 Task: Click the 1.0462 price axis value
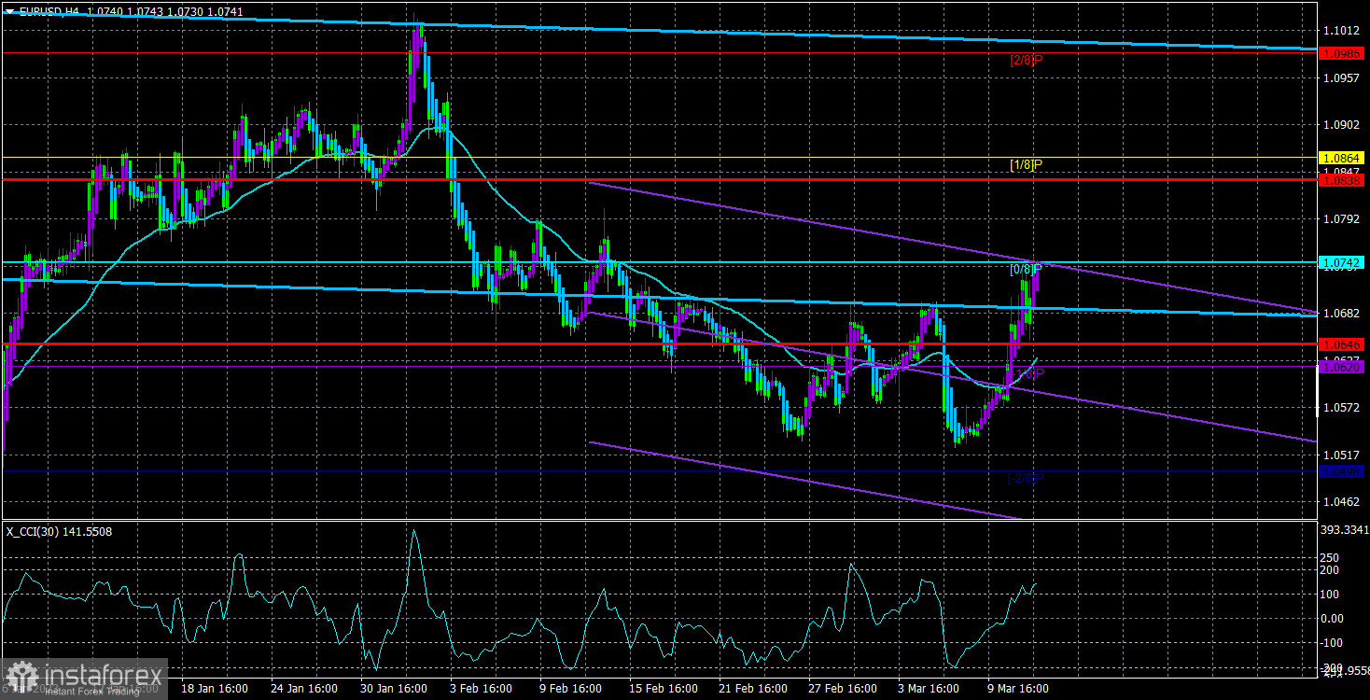tap(1340, 502)
